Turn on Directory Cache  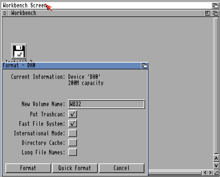click(x=73, y=143)
